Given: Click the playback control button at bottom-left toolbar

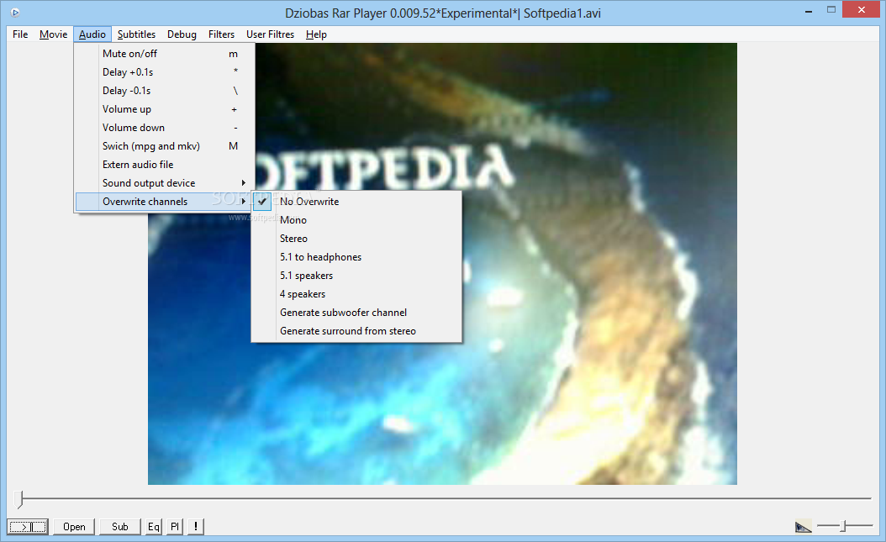Looking at the screenshot, I should point(28,527).
